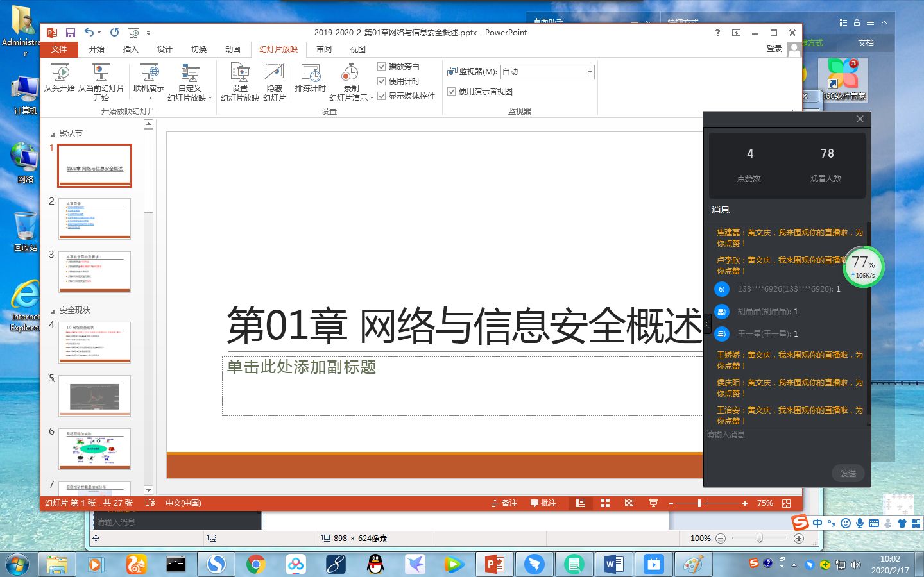Screen dimensions: 924x577
Task: Open the 动画 ribbon tab
Action: click(232, 49)
